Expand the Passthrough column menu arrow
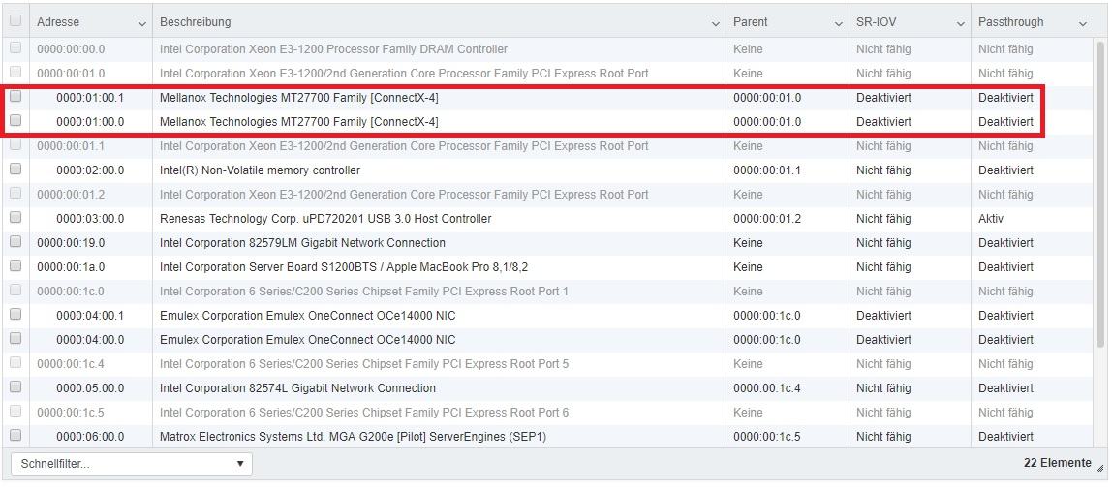 (x=1083, y=23)
